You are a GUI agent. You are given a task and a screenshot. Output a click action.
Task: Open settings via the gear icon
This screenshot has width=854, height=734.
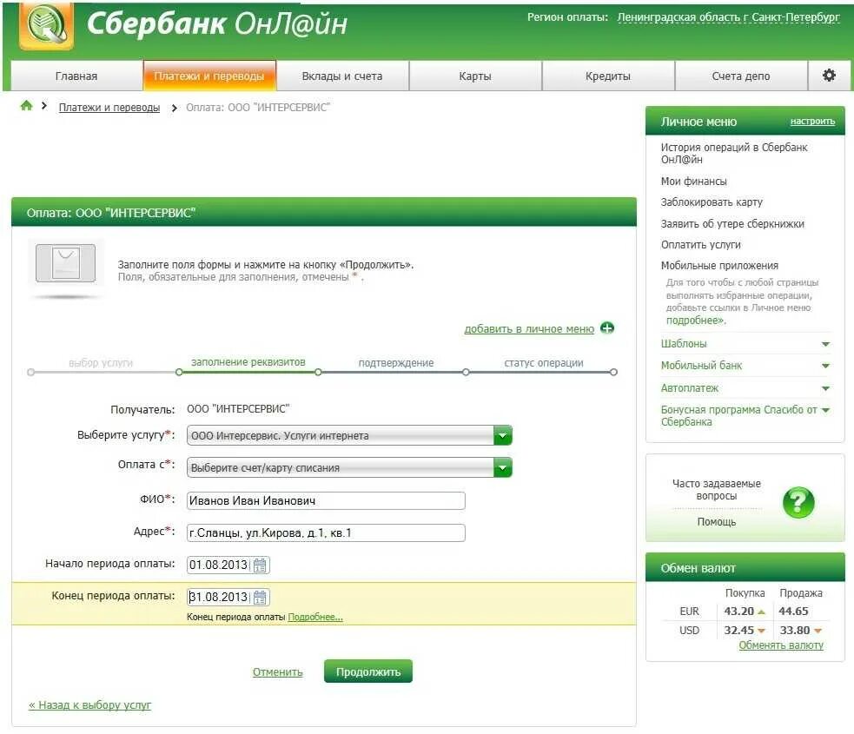tap(829, 76)
